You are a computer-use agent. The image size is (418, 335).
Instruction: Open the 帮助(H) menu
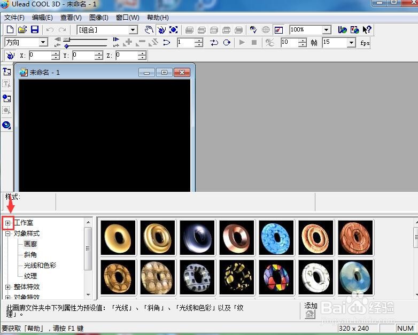click(x=158, y=18)
